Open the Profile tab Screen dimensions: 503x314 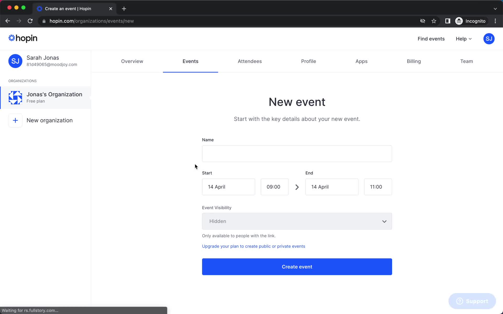point(308,61)
